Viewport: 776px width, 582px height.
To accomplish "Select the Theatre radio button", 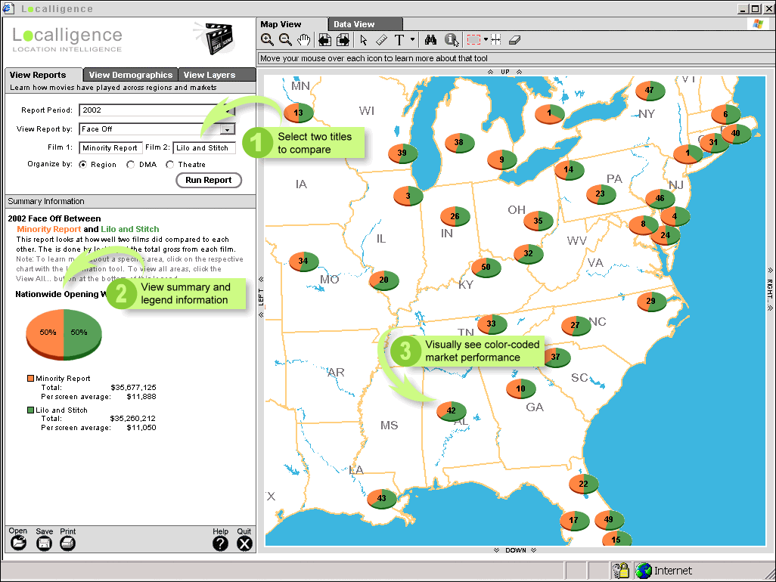I will pos(169,165).
